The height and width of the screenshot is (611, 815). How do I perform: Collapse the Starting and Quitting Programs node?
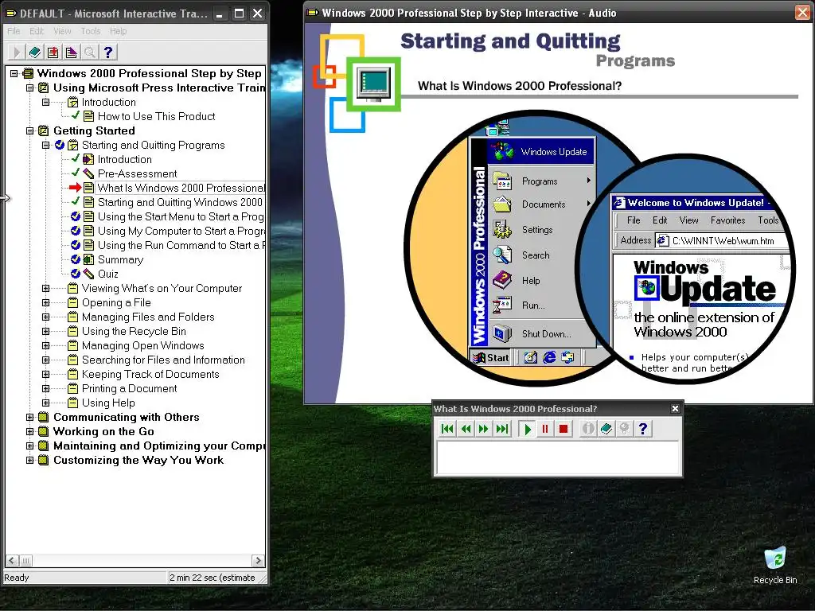point(45,145)
